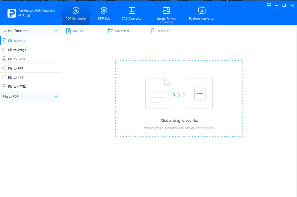297x197 pixels.
Task: Click the Feature converter star icon
Action: click(x=202, y=10)
